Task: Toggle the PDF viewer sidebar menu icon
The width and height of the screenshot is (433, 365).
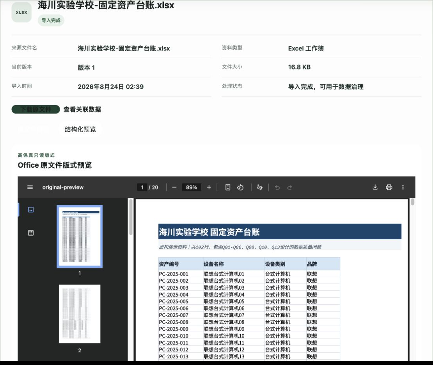Action: 30,187
